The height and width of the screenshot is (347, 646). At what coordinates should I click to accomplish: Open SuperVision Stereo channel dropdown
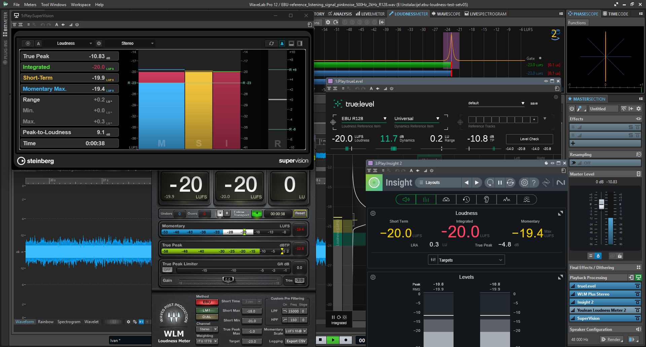click(130, 43)
